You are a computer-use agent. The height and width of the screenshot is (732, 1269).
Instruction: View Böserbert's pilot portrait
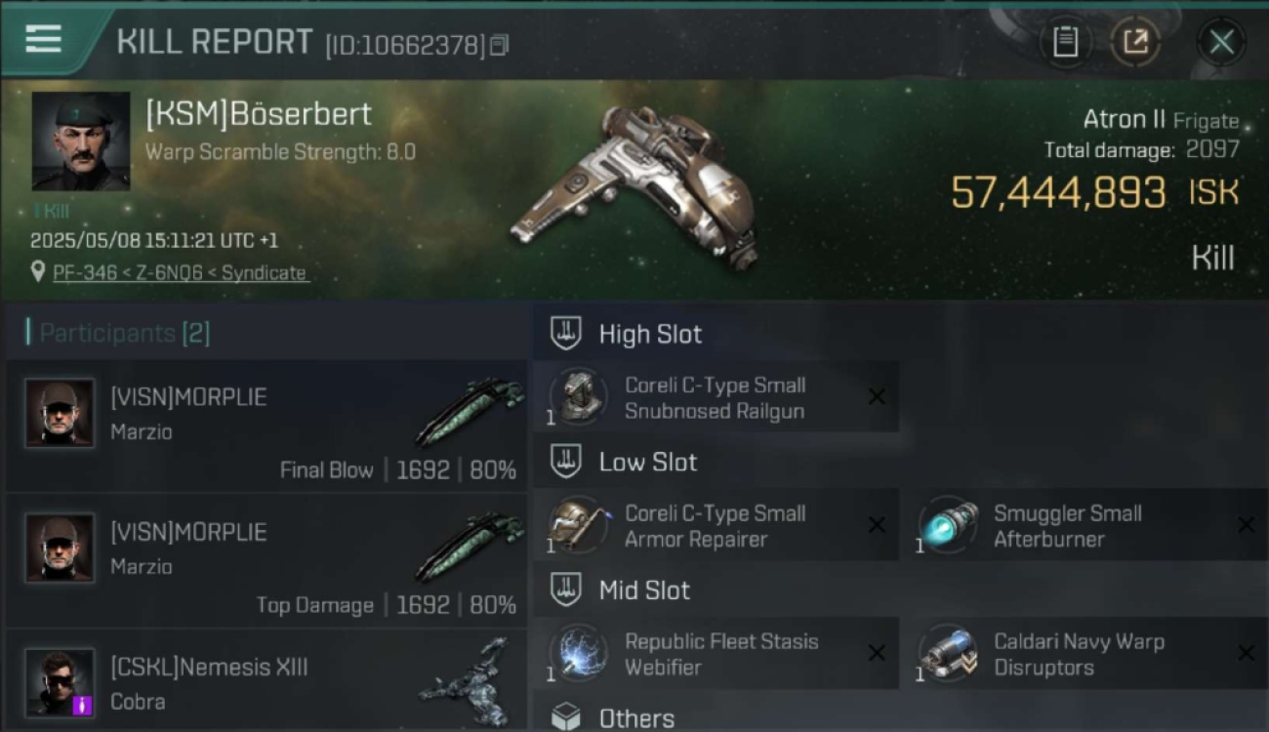click(81, 142)
